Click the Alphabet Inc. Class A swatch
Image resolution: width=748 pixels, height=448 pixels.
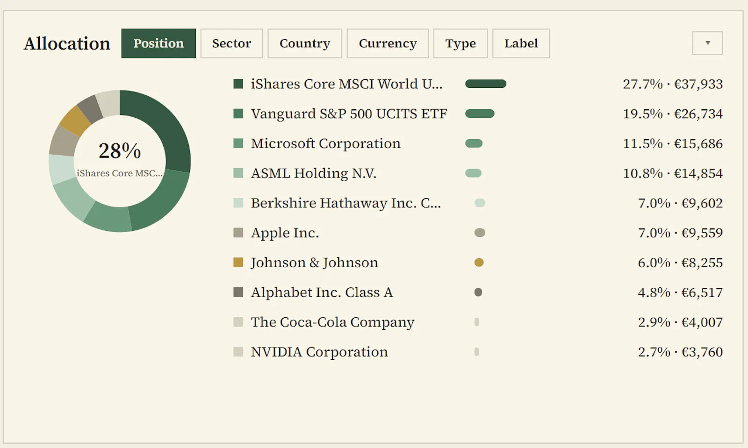pos(238,292)
